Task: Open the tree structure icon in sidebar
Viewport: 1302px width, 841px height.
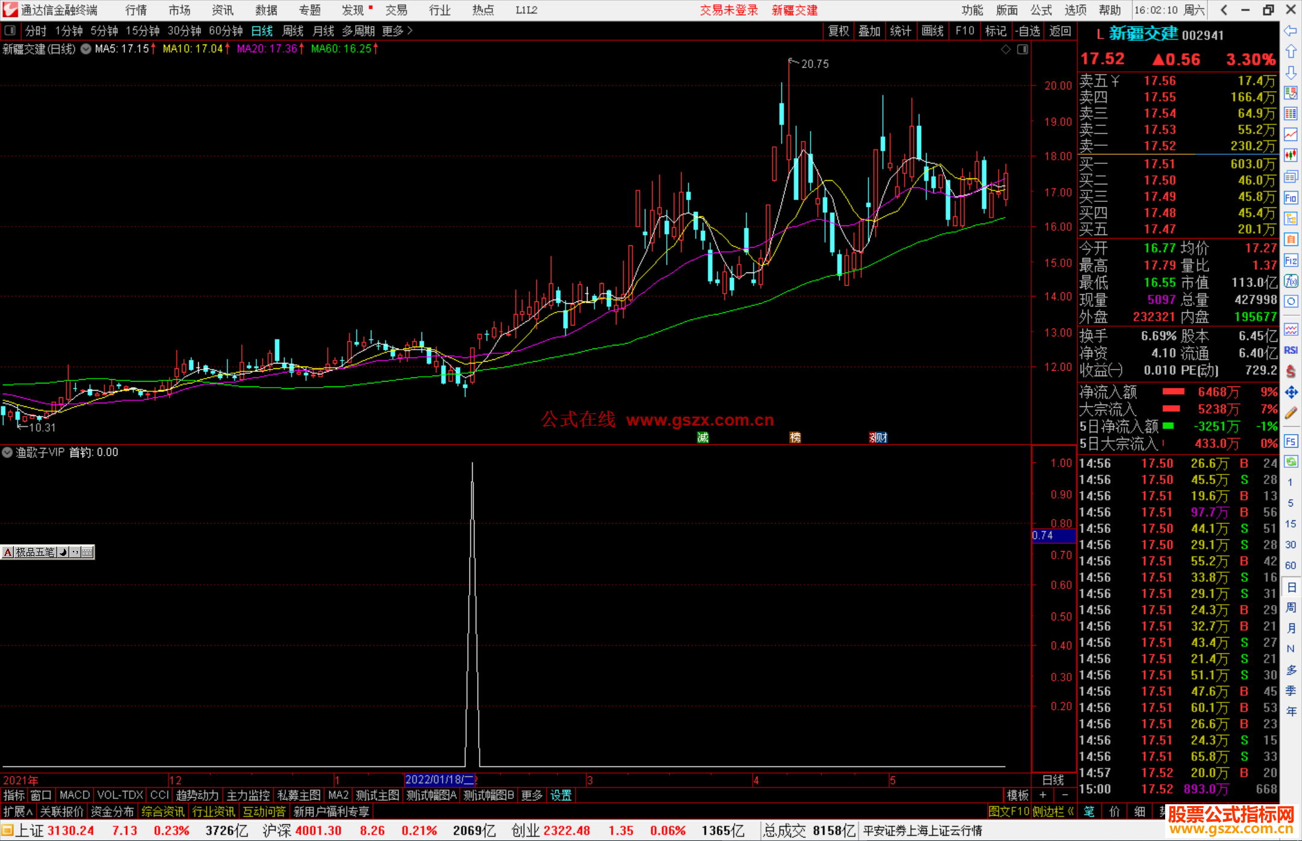Action: [x=1291, y=218]
